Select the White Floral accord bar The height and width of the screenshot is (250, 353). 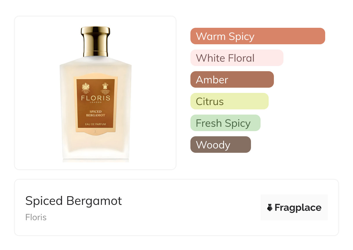pos(237,58)
